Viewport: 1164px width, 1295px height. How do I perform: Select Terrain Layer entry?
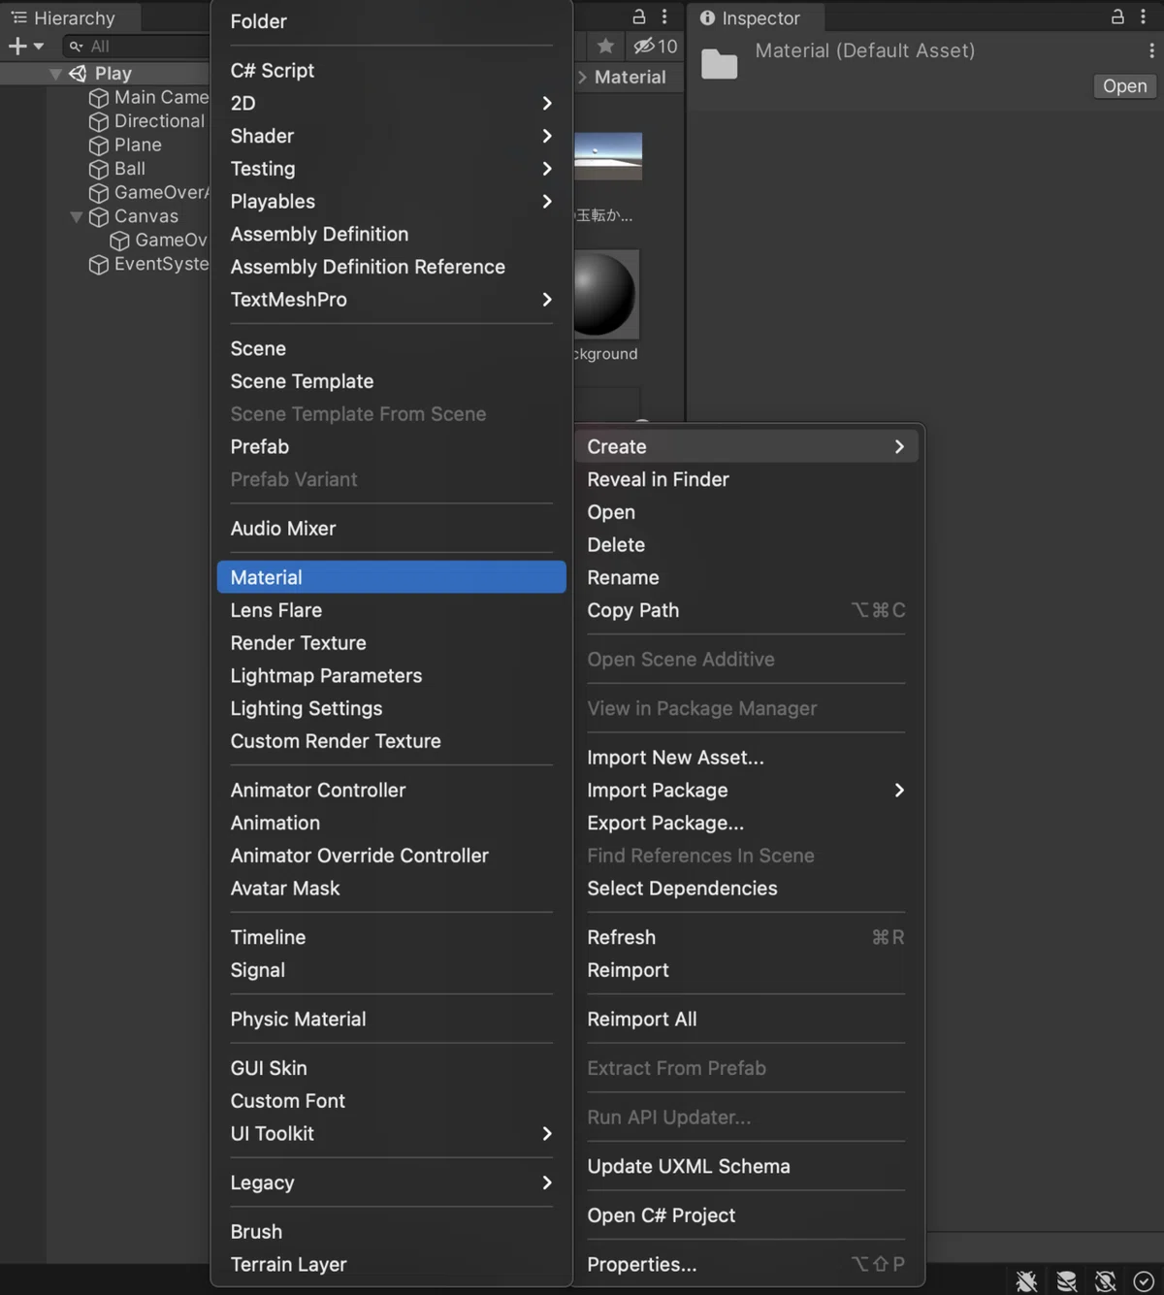(x=391, y=1265)
